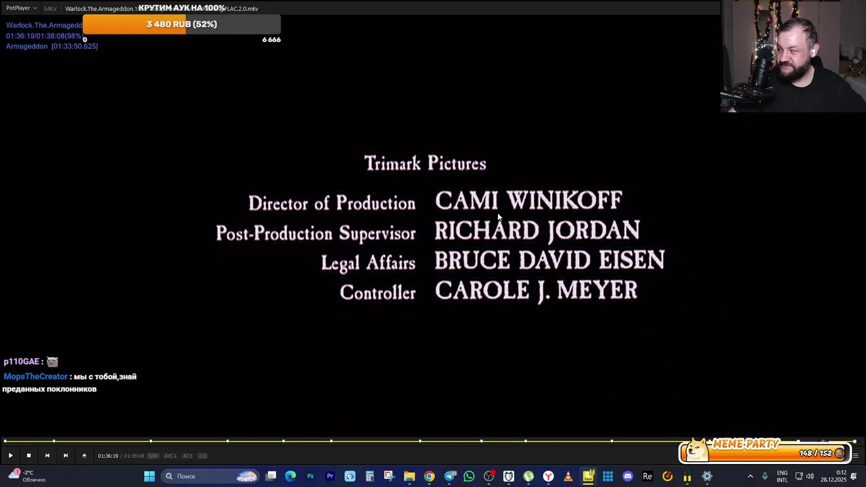866x487 pixels.
Task: Open weather widget showing -2°C
Action: pyautogui.click(x=27, y=476)
